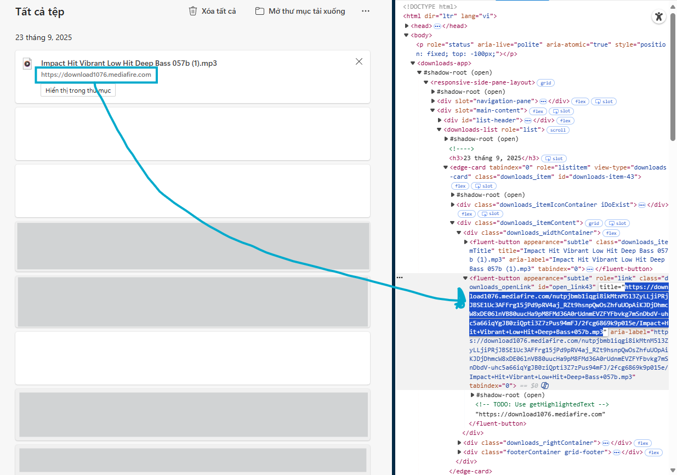Click the Hiển thị trong thư mục button
This screenshot has height=475, width=677.
pos(78,91)
